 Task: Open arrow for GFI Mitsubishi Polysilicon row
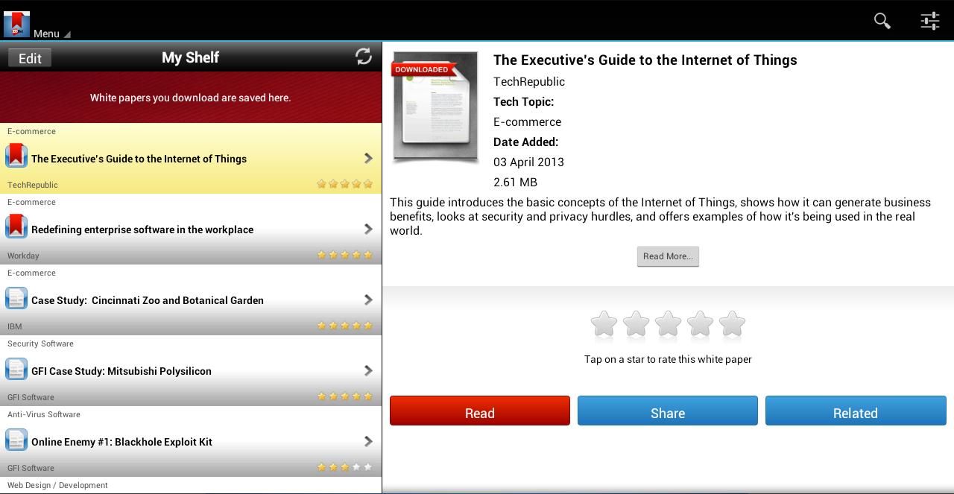click(368, 370)
